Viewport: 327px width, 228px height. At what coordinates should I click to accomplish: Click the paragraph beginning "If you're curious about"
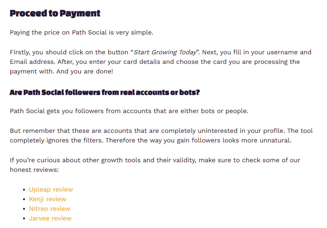click(x=155, y=160)
